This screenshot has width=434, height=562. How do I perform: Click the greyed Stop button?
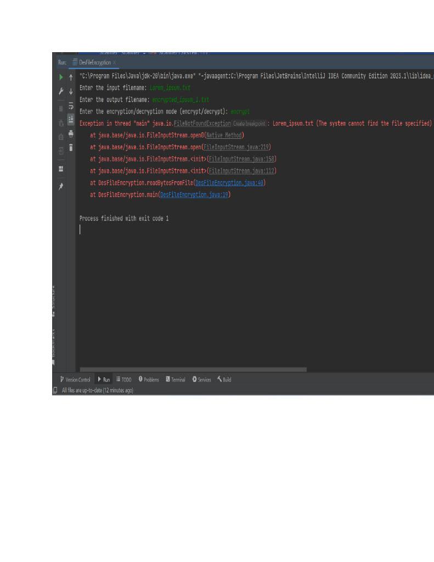[x=61, y=108]
